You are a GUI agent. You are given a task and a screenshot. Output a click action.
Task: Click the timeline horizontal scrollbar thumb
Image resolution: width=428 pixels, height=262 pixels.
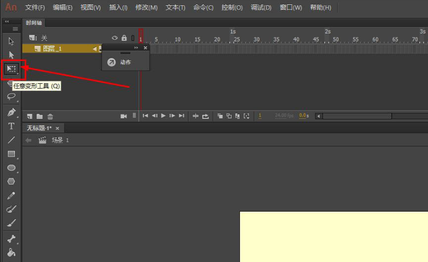pos(357,116)
